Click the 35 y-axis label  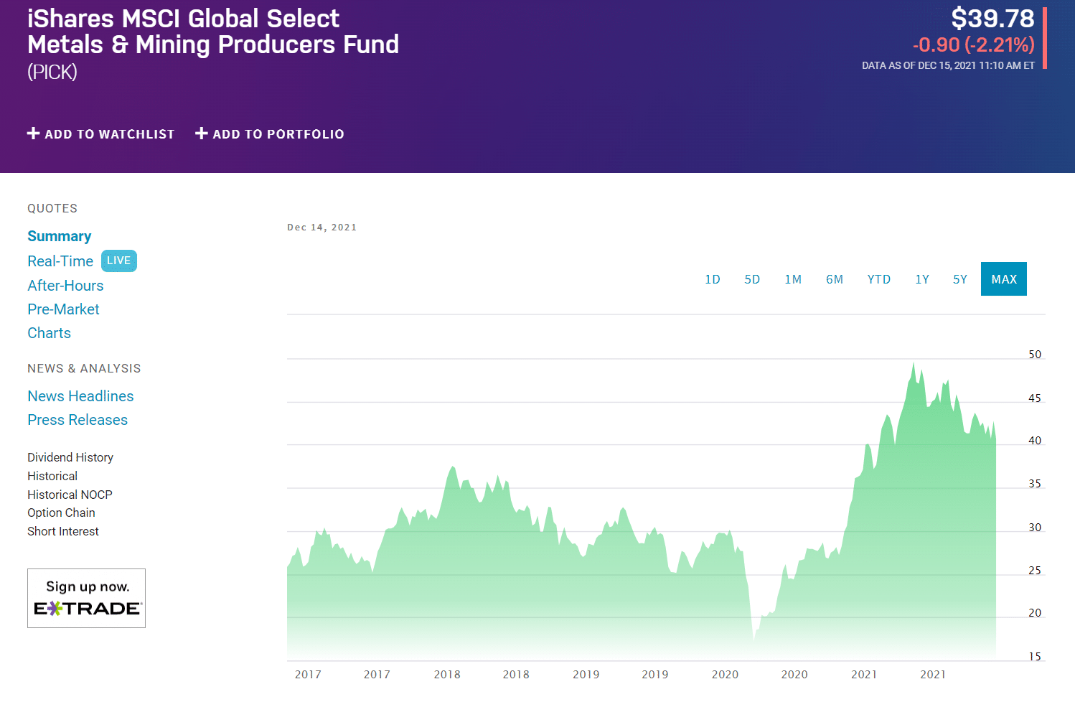pyautogui.click(x=1035, y=484)
